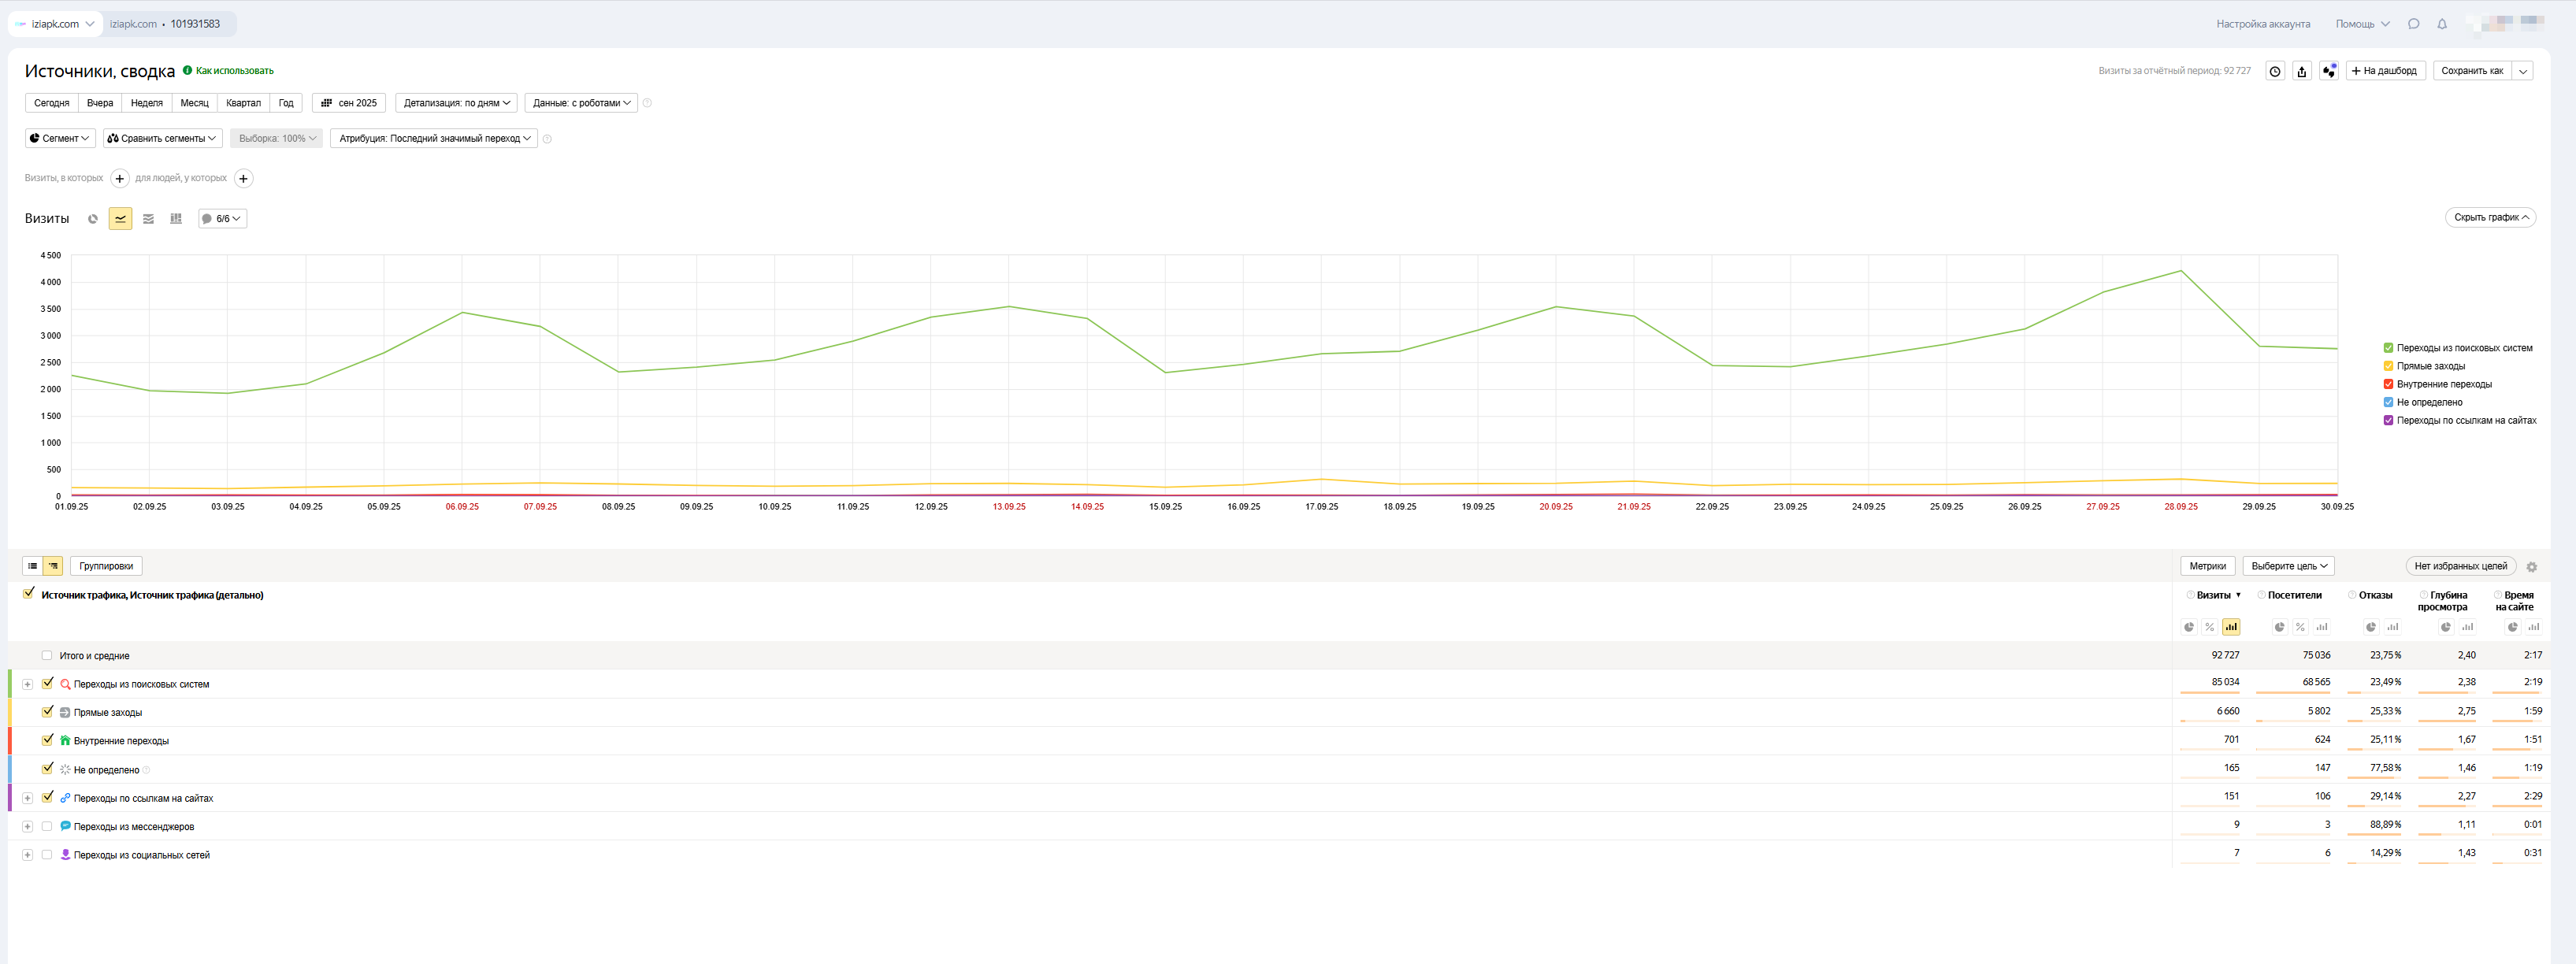Toggle 'Не определено' row checkbox
The width and height of the screenshot is (2576, 964).
(x=47, y=769)
